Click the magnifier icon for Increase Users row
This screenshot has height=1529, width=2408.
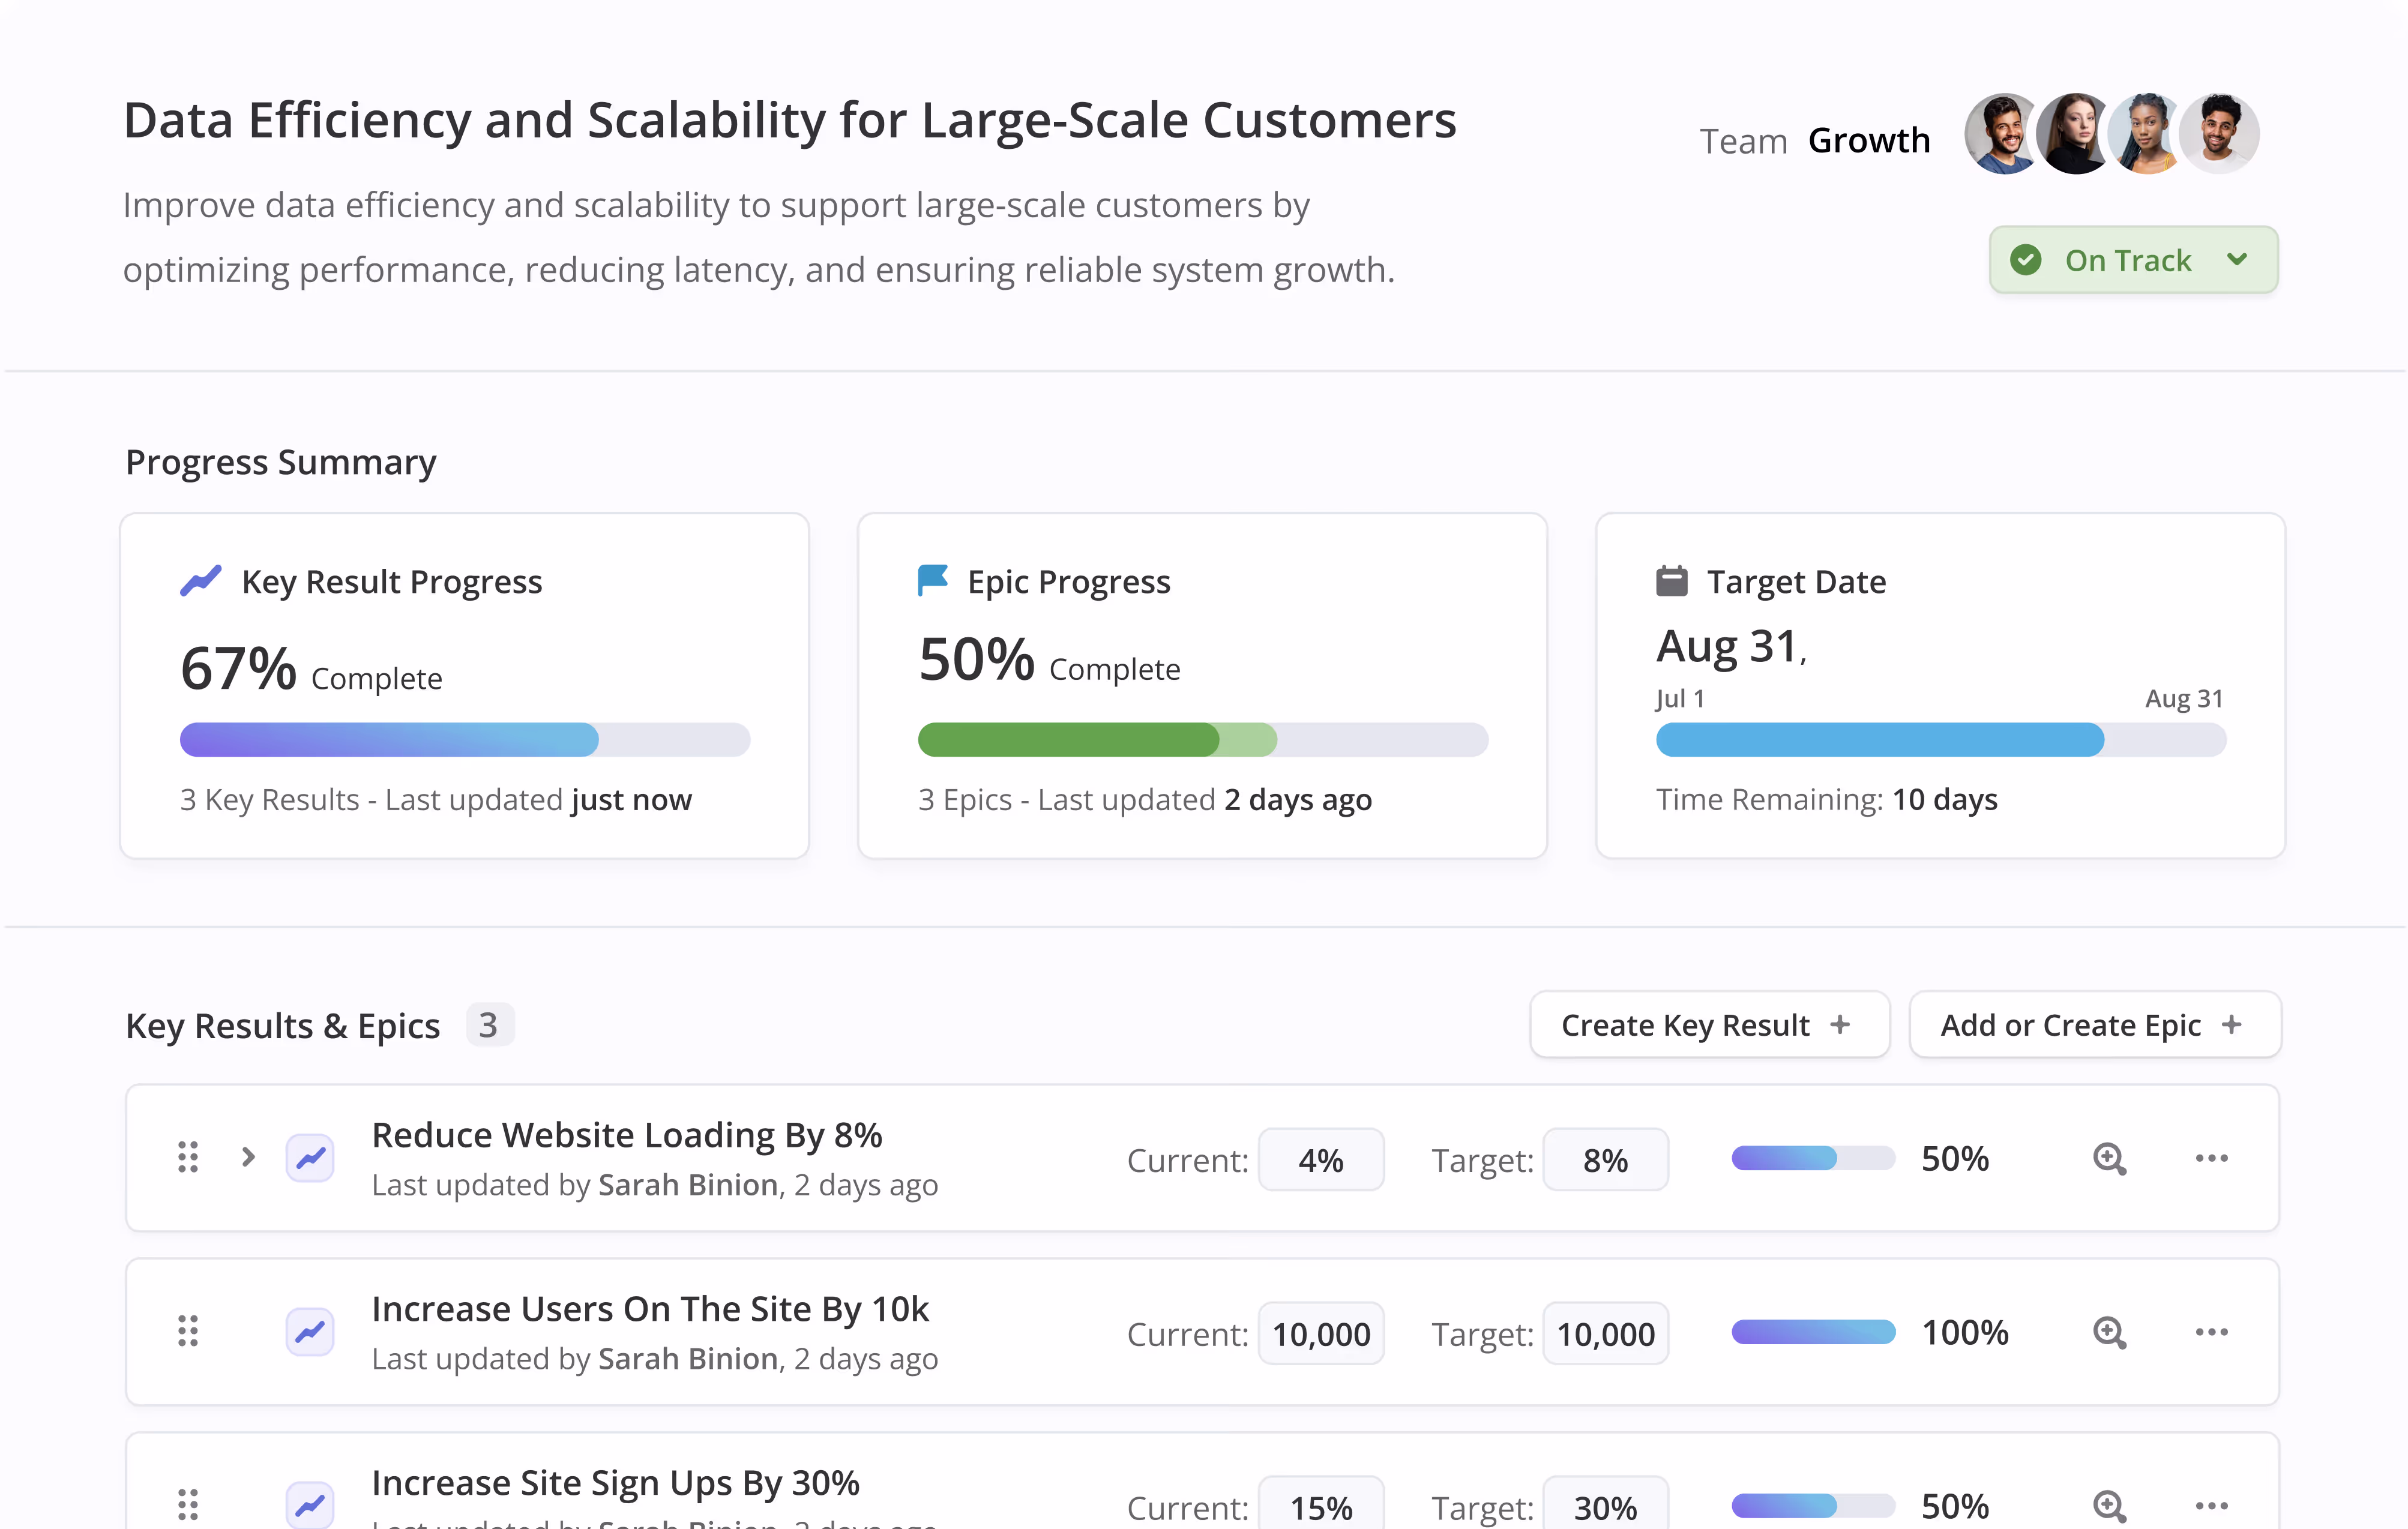(2109, 1333)
